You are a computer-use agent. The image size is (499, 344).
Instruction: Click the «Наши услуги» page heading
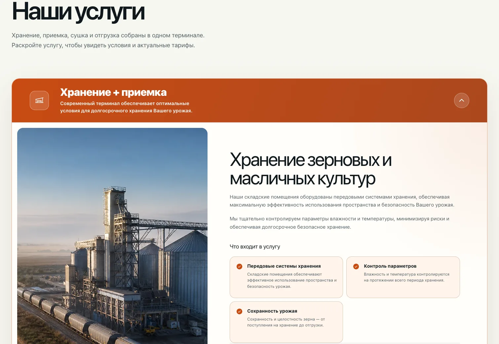78,12
